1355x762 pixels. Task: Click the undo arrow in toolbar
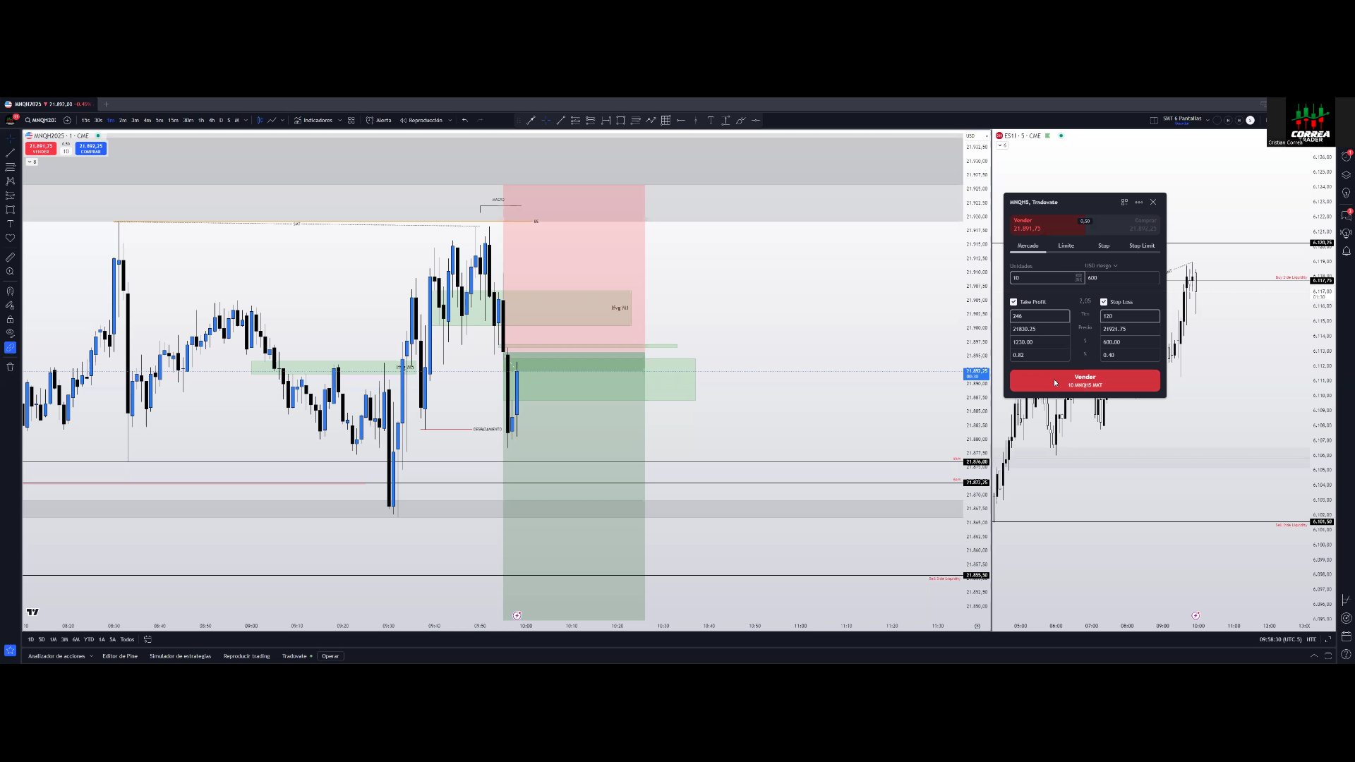[464, 121]
